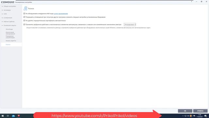
Task: Open the orange tray icon
Action: coord(191,116)
